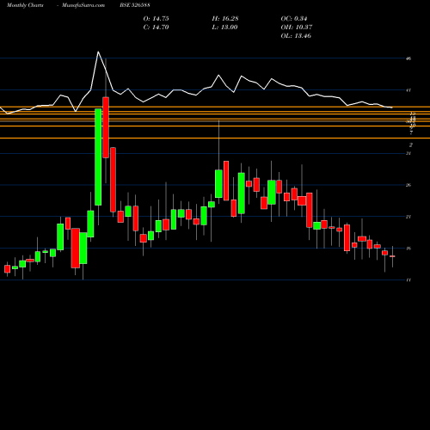Screen dimensions: 430x430
Task: Click the price axis label 31
Action: (408, 153)
